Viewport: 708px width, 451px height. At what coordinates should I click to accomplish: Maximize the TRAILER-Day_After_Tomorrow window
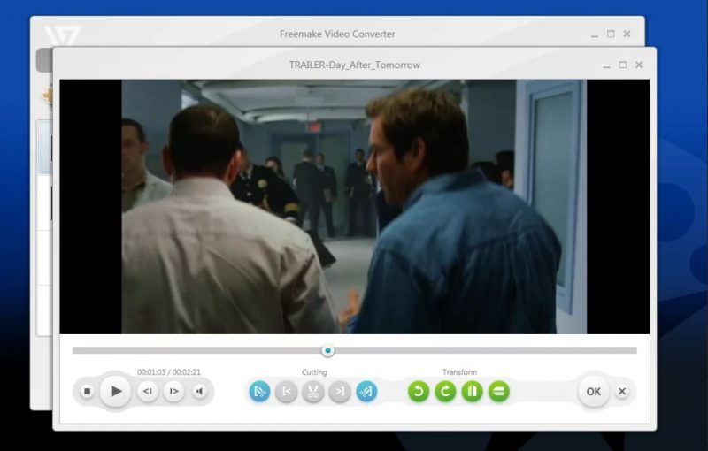pos(622,65)
